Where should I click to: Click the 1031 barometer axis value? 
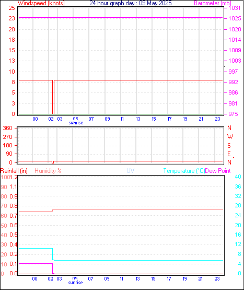tap(235, 8)
